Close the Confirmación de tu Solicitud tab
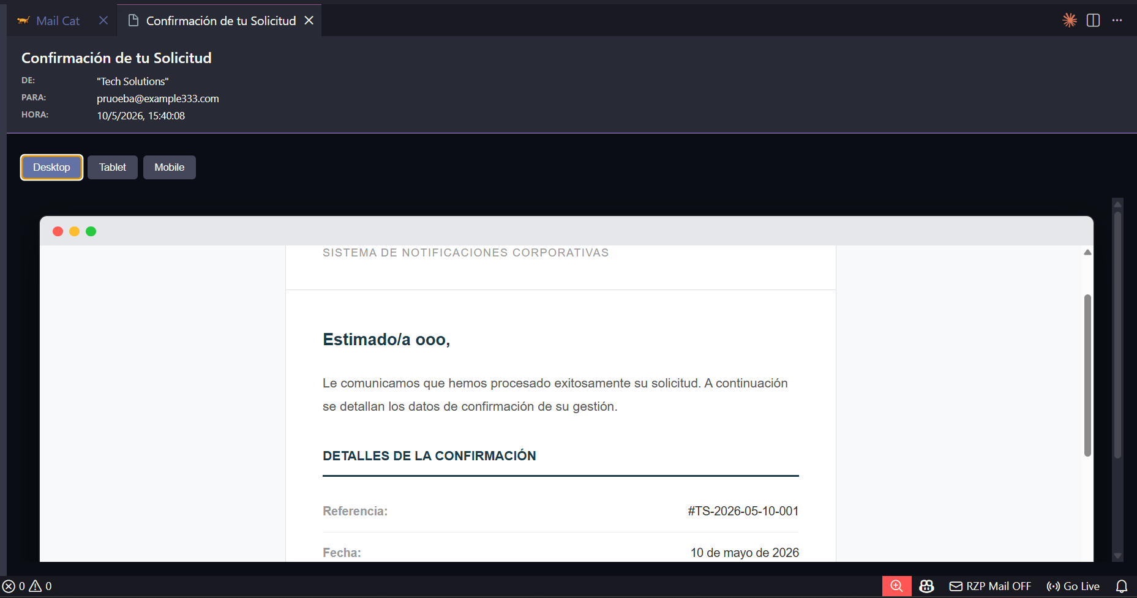 (x=309, y=20)
